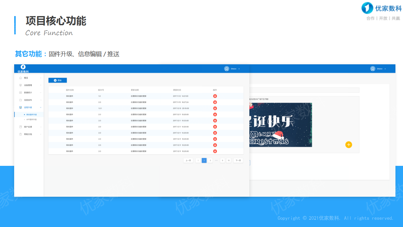Viewport: 403px width, 227px height.
Task: Expand the 用户反馈 menu chevron
Action: pos(41,127)
